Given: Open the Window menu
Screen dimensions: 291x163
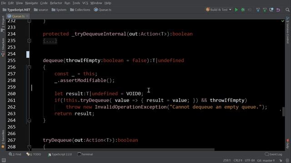Looking at the screenshot, I should tap(96, 3).
